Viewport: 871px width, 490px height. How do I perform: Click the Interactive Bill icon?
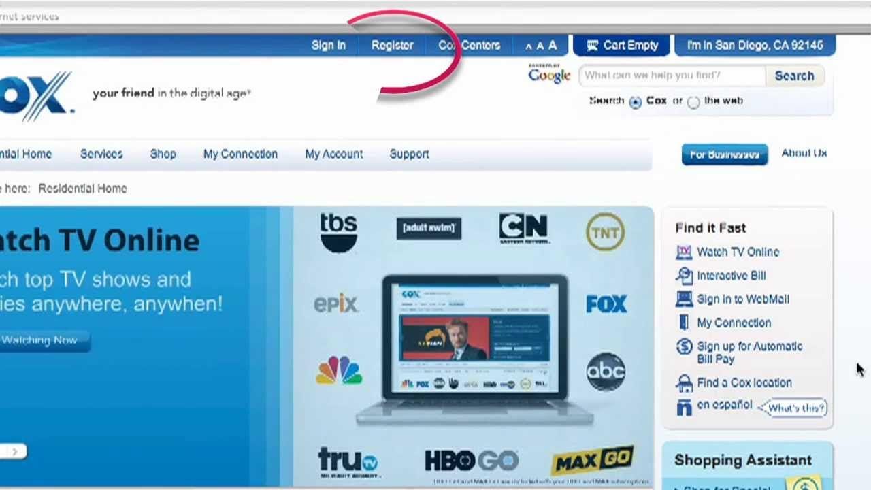684,276
